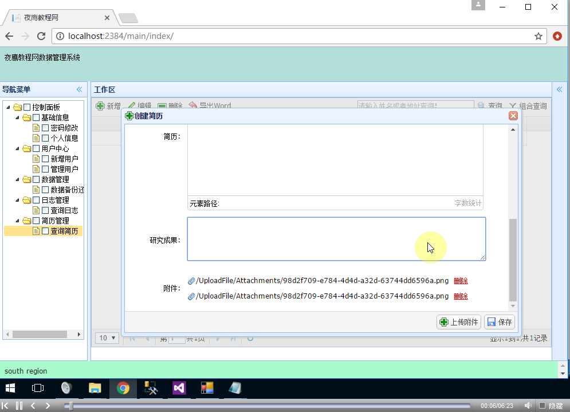Viewport: 570px width, 412px height.
Task: Select 查询日志 in the navigation tree
Action: pos(64,210)
